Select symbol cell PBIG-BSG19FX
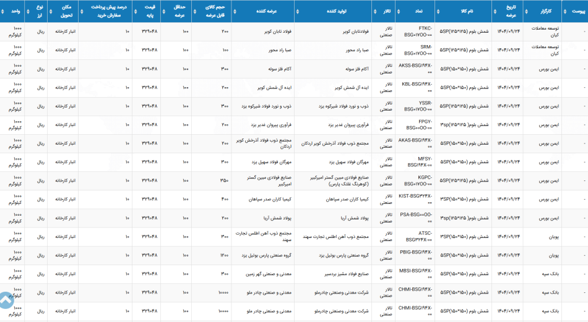Image resolution: width=588 pixels, height=322 pixels. pos(416,255)
